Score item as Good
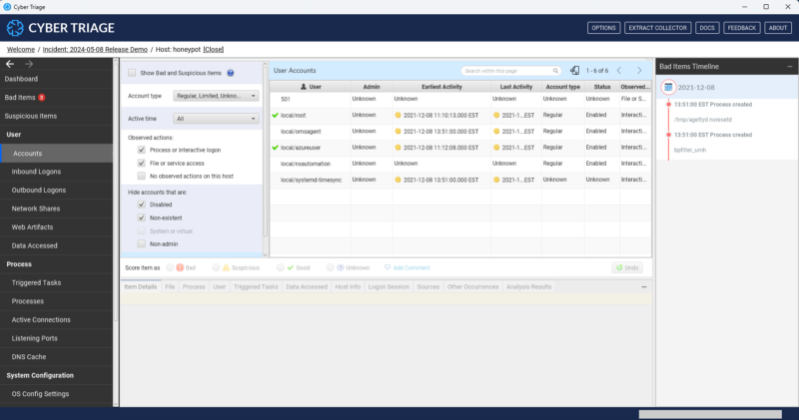The width and height of the screenshot is (799, 420). [281, 267]
